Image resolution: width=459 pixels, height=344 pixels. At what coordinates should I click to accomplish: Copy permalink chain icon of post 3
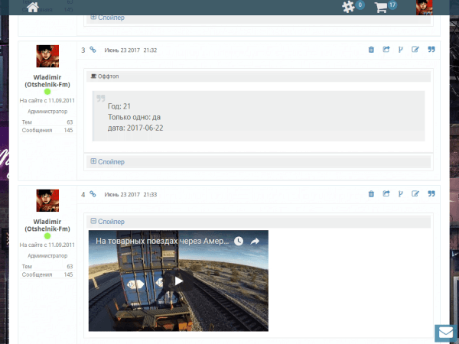tap(93, 50)
